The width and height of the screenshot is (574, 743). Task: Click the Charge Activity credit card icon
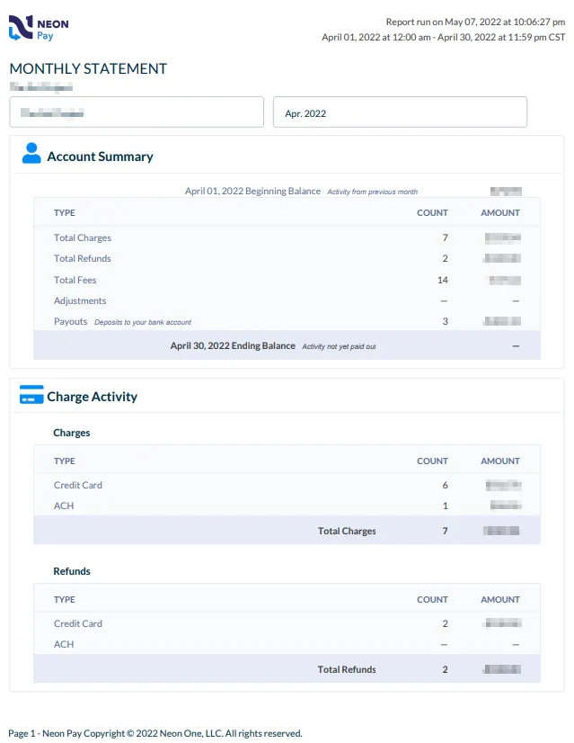click(x=31, y=395)
